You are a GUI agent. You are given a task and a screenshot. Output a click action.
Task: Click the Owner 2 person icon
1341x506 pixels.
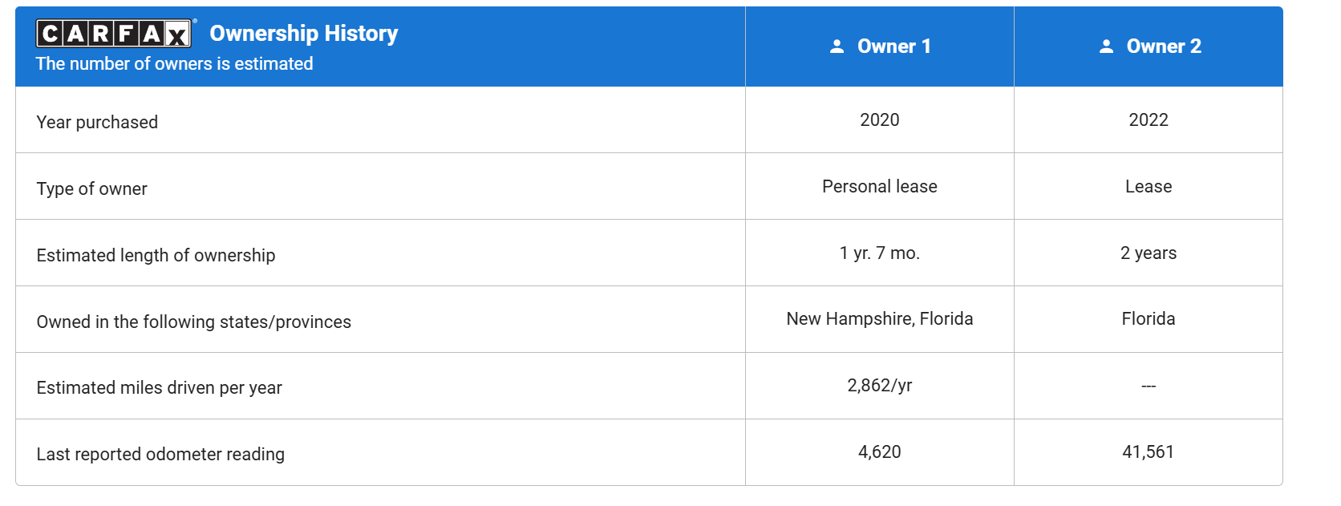[1106, 47]
